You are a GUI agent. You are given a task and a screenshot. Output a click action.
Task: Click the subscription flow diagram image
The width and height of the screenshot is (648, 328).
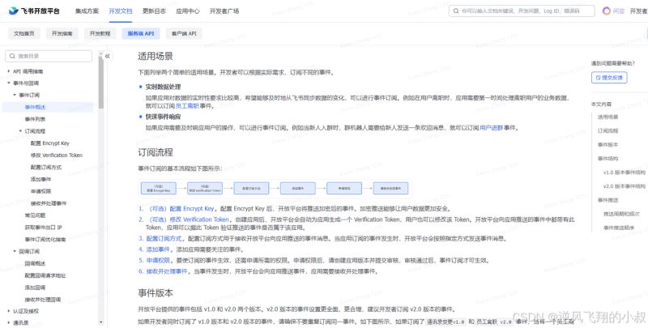(275, 189)
